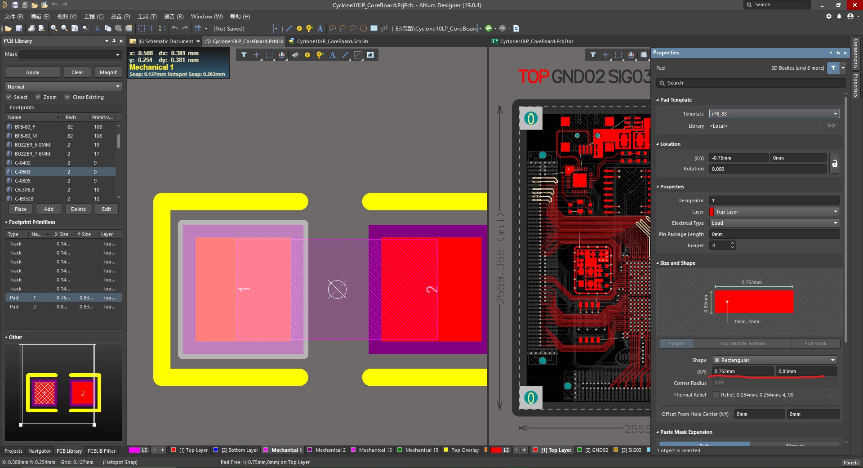This screenshot has height=468, width=863.
Task: Click the red Top Layer color swatch in Properties
Action: tap(712, 212)
